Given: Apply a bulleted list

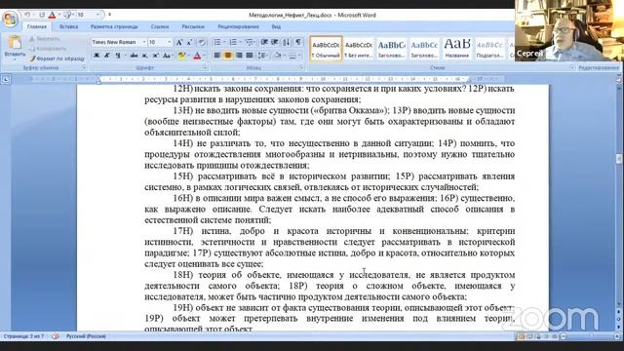Looking at the screenshot, I should pyautogui.click(x=217, y=42).
